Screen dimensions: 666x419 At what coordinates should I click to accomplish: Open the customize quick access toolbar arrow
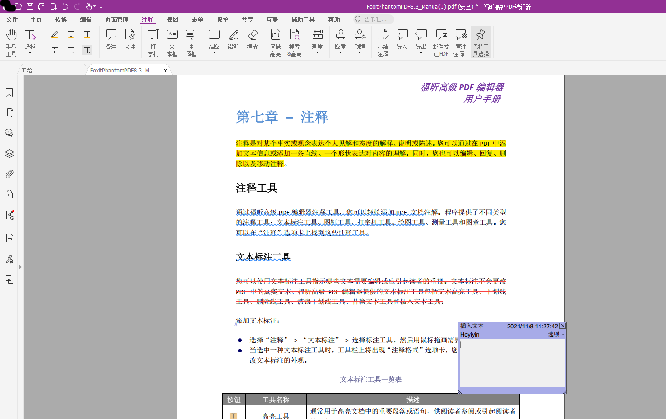101,7
